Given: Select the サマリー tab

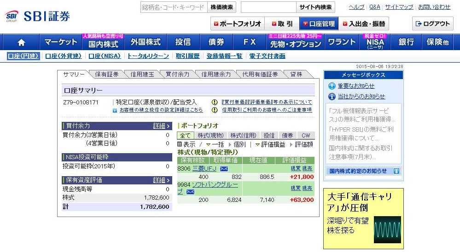Looking at the screenshot, I should click(x=74, y=74).
